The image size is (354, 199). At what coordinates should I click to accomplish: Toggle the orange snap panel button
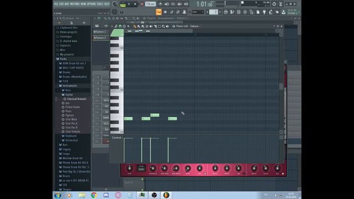tap(159, 12)
